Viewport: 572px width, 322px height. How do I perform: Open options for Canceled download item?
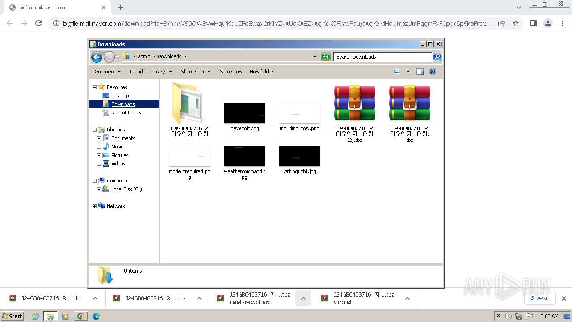(x=408, y=298)
